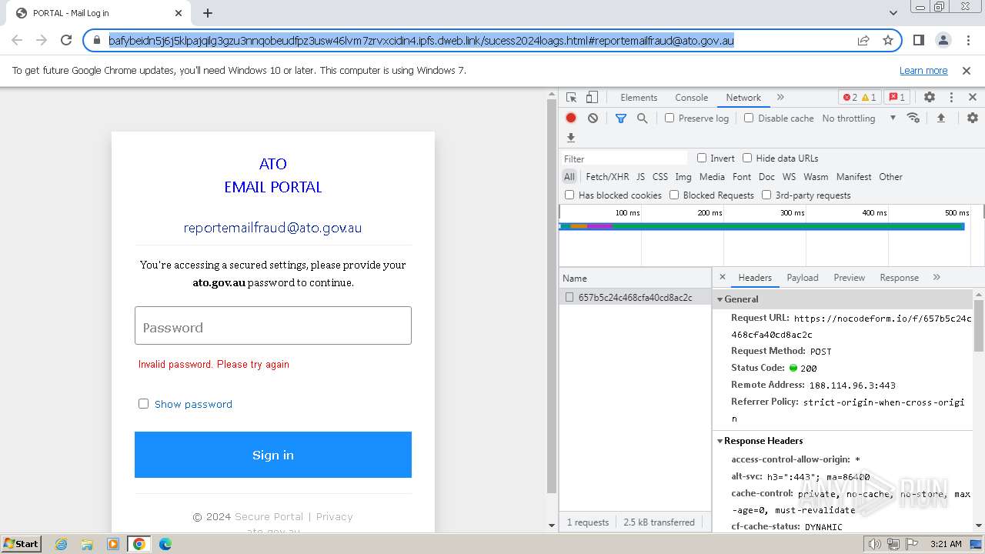This screenshot has width=985, height=554.
Task: Open the Learn more link
Action: pyautogui.click(x=923, y=70)
